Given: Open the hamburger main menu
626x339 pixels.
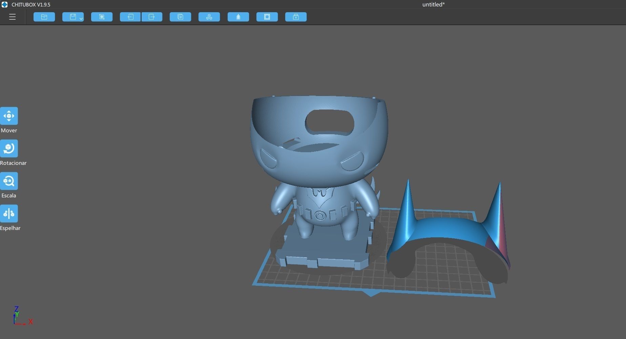Looking at the screenshot, I should pos(12,17).
